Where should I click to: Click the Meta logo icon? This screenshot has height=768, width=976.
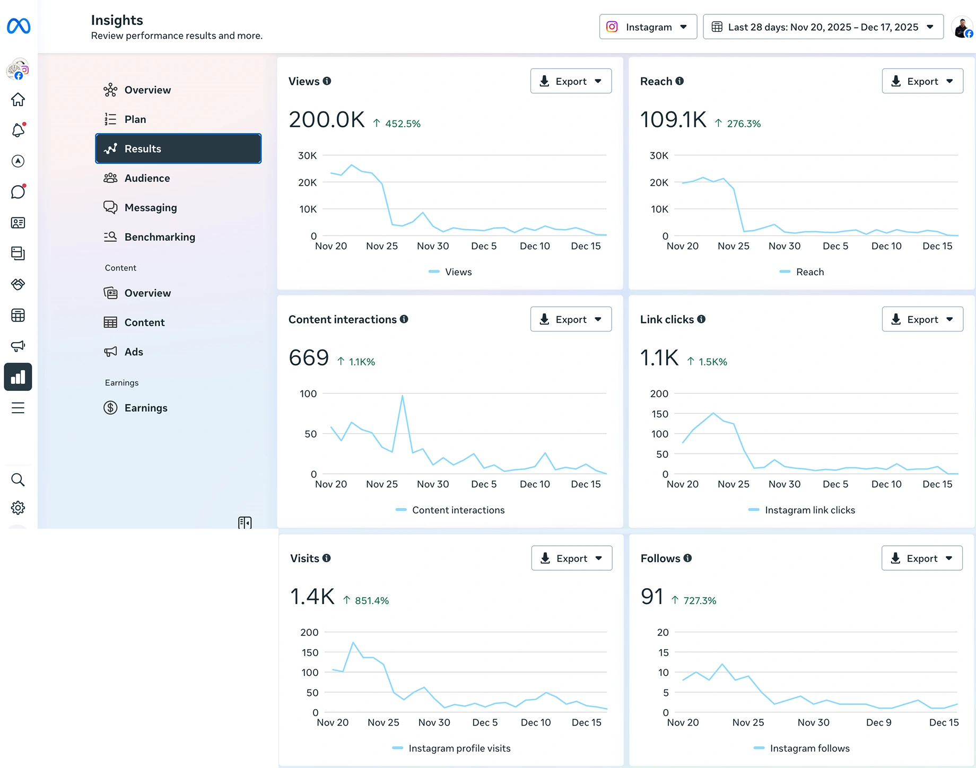click(19, 26)
